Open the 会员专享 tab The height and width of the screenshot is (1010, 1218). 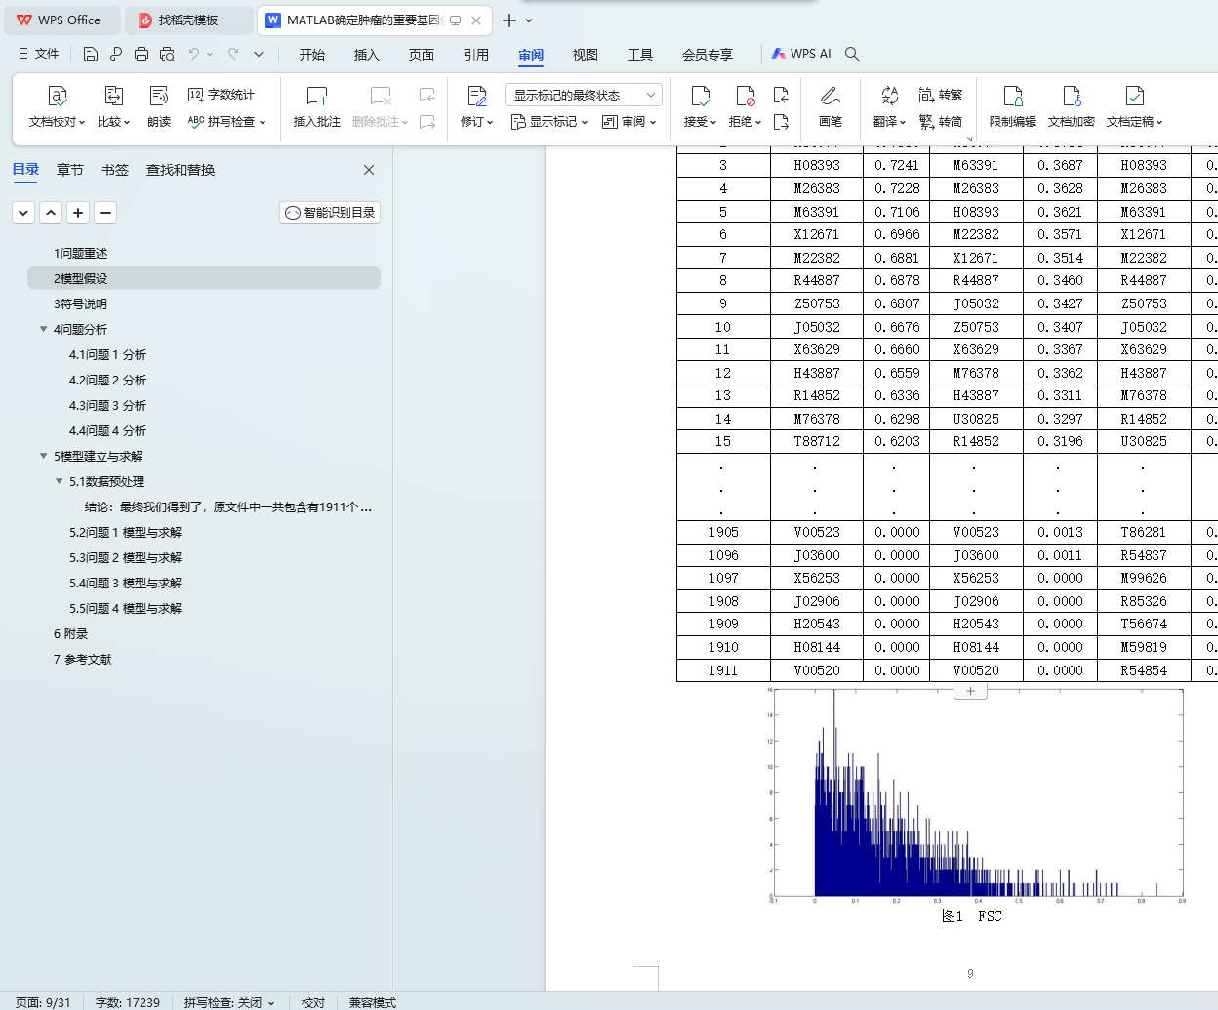[x=708, y=55]
